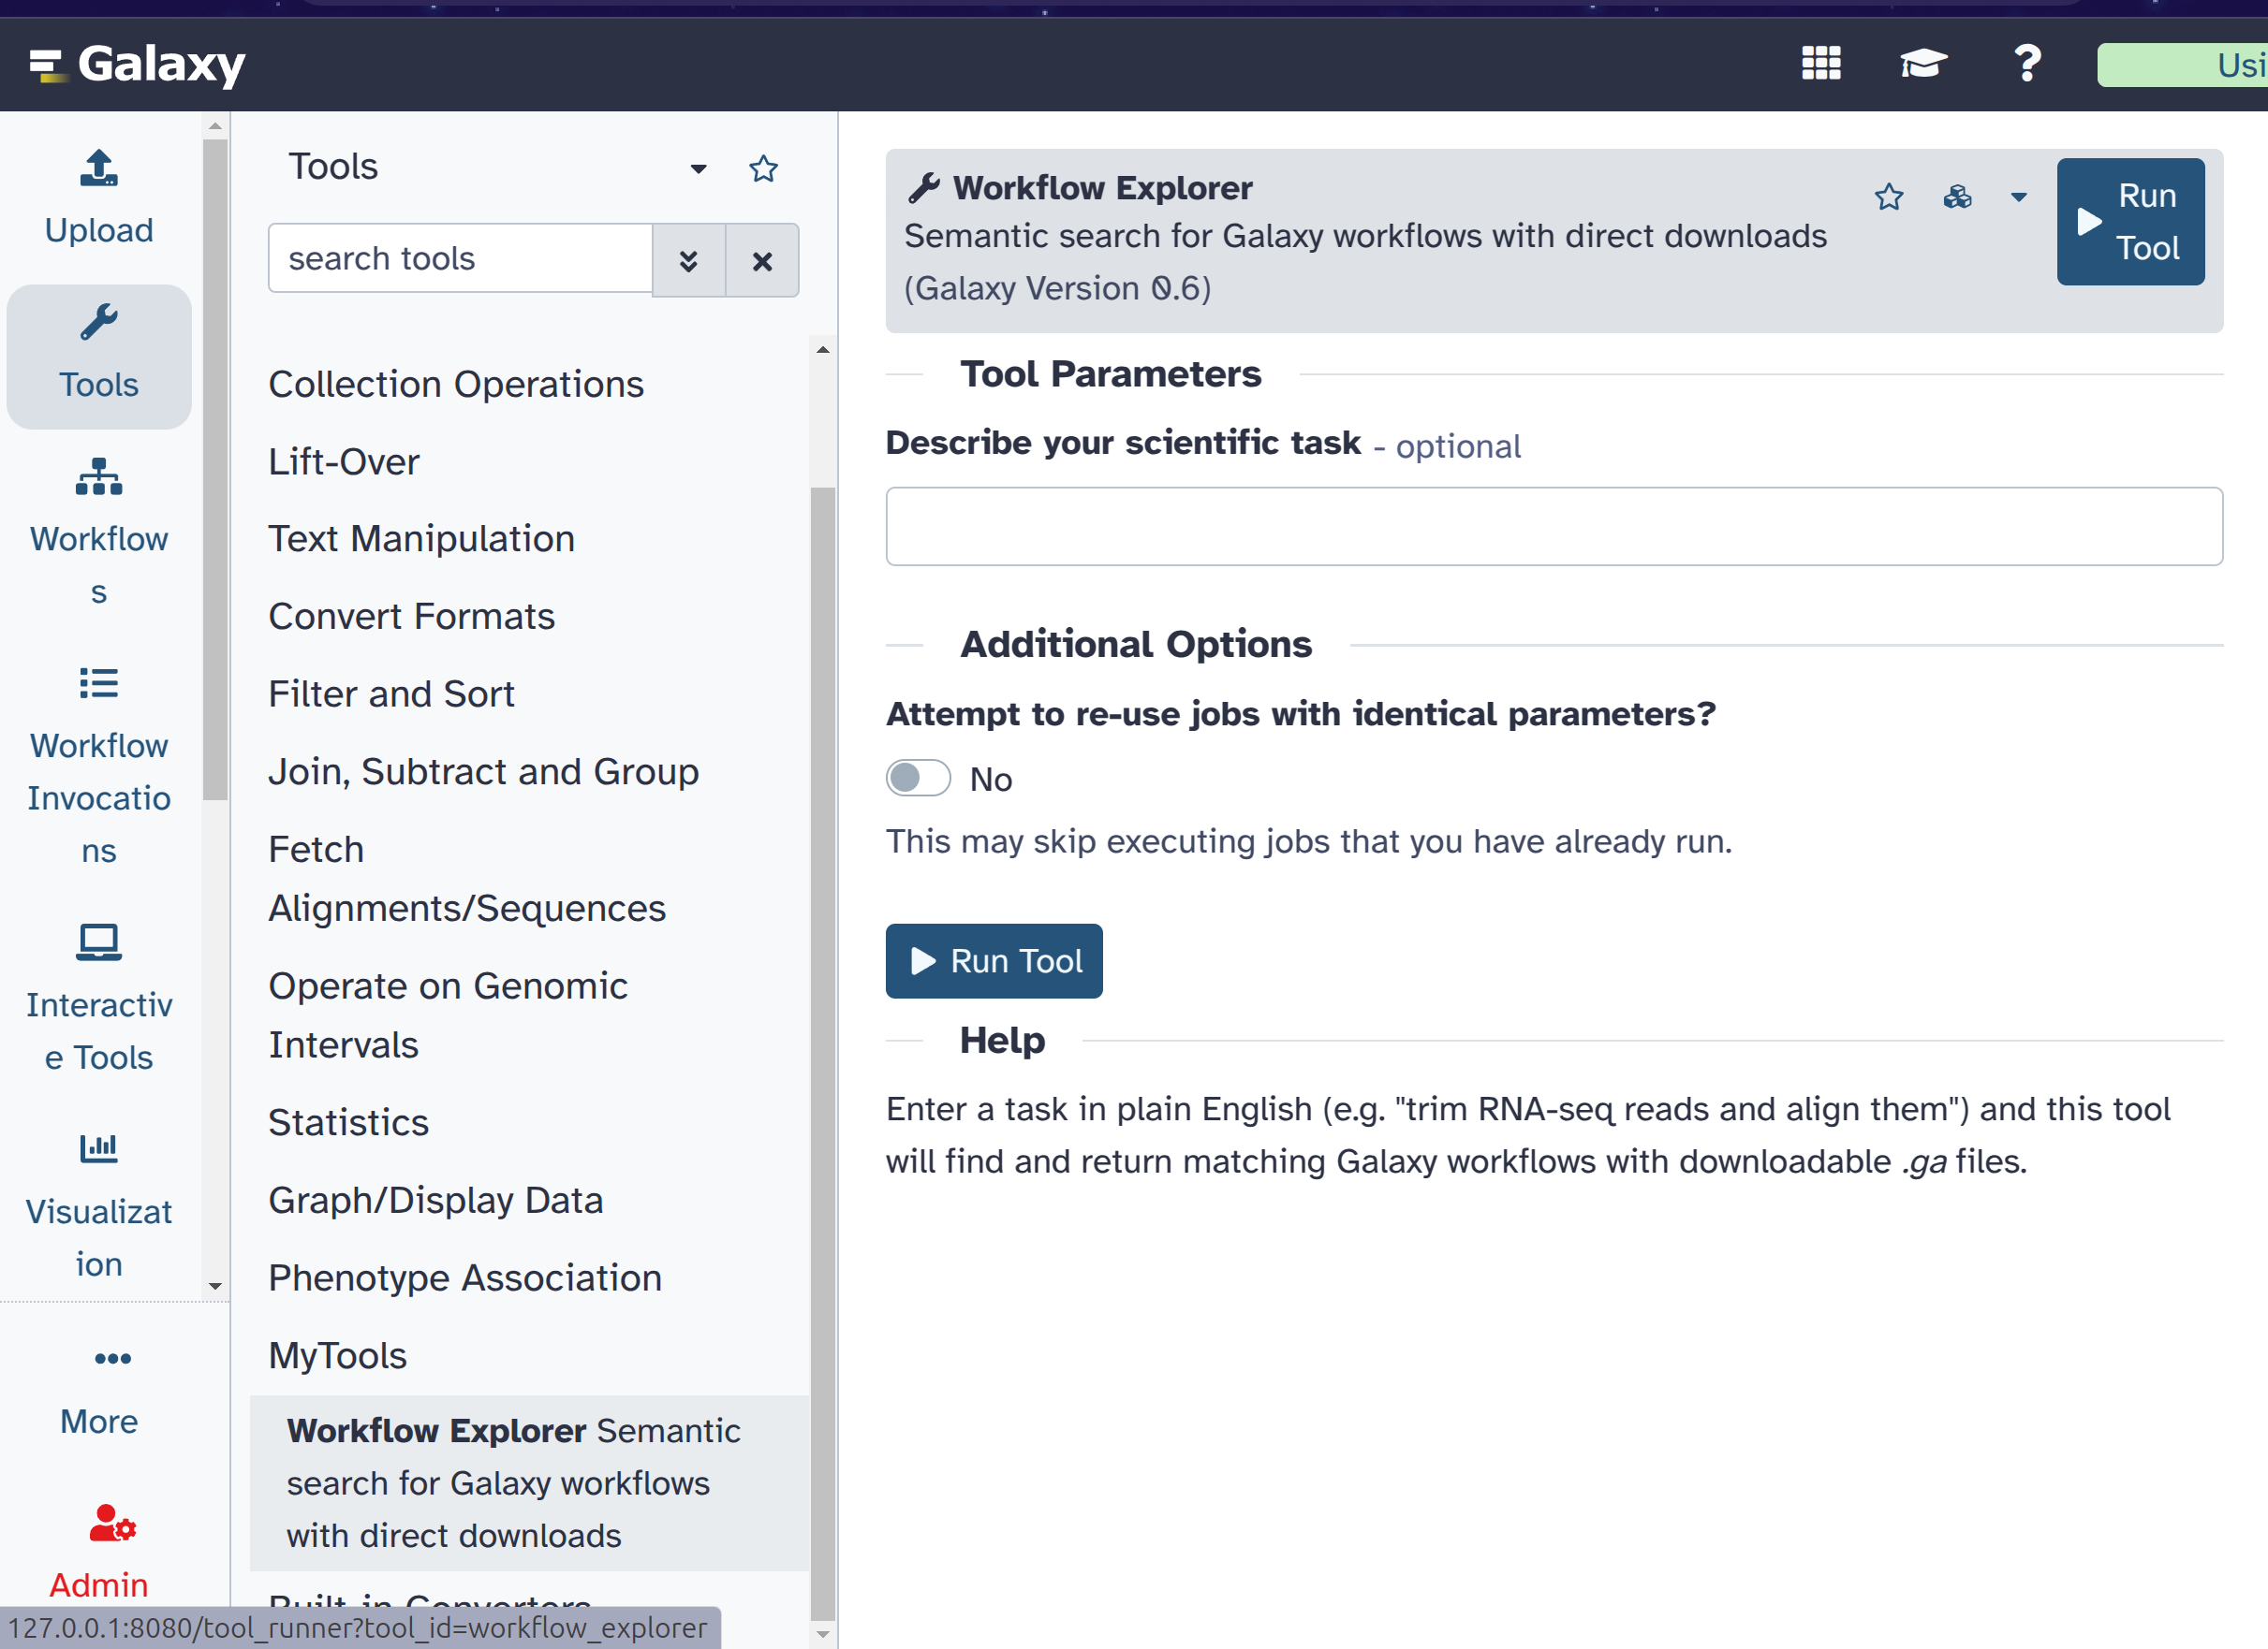
Task: Expand the advanced tool search options
Action: click(x=688, y=261)
